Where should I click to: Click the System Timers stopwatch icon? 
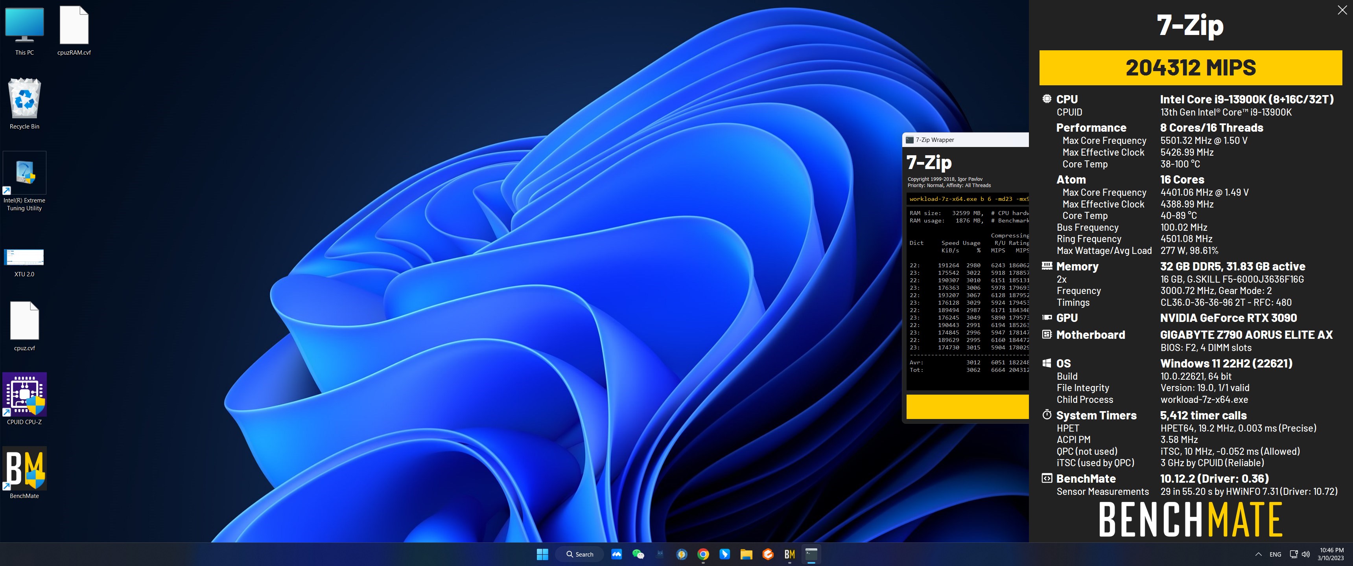[1047, 414]
